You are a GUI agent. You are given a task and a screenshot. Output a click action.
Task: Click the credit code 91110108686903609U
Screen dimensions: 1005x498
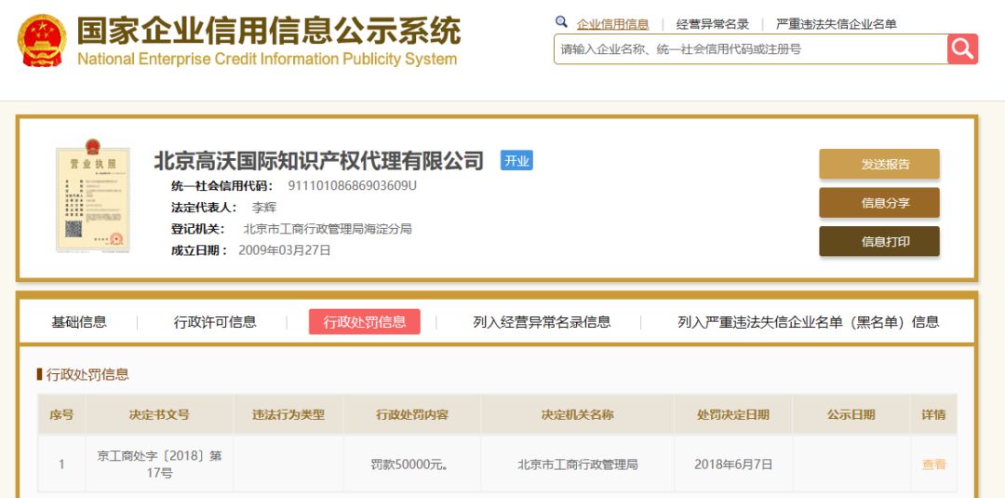[353, 186]
